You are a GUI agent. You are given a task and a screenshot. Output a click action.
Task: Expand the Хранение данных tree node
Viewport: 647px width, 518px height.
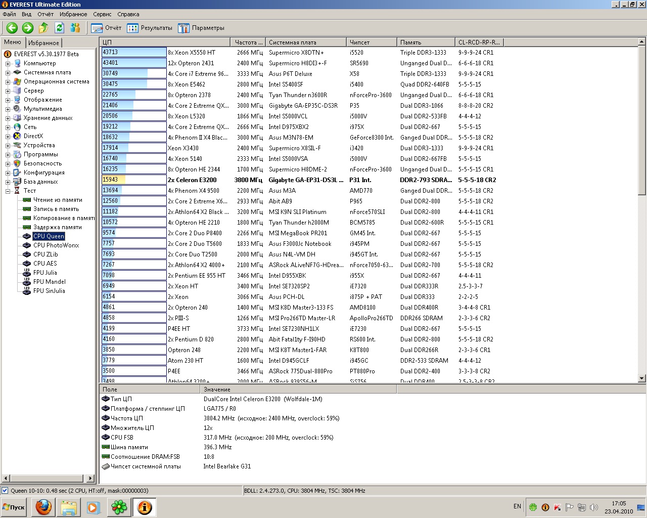(8, 118)
